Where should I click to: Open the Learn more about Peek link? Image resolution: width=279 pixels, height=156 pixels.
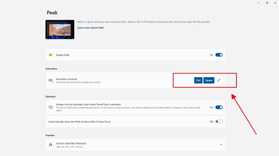[90, 28]
